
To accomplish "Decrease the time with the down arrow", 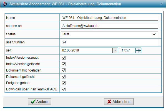I will [x=139, y=52].
